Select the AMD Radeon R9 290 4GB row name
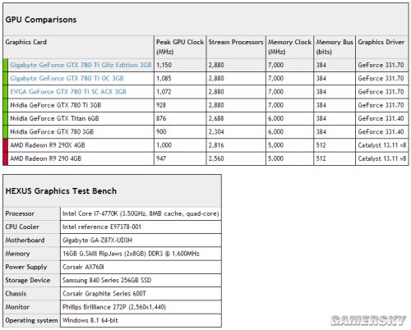This screenshot has height=330, width=411. point(46,158)
